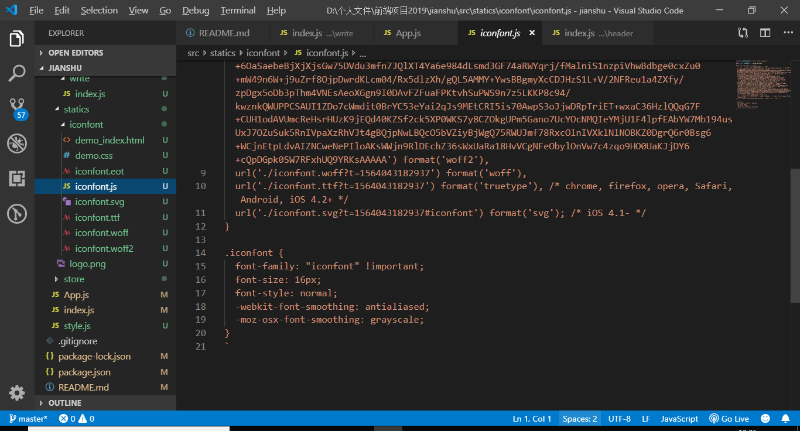Open the File menu

[x=36, y=11]
